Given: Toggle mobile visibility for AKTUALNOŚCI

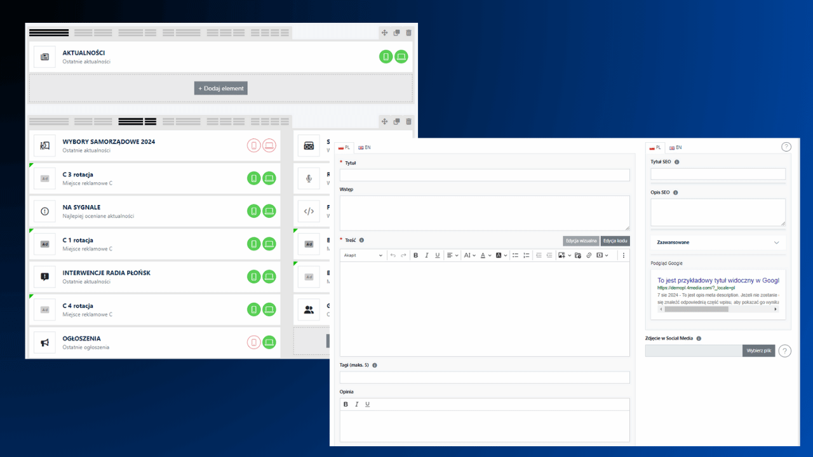Looking at the screenshot, I should (x=386, y=56).
